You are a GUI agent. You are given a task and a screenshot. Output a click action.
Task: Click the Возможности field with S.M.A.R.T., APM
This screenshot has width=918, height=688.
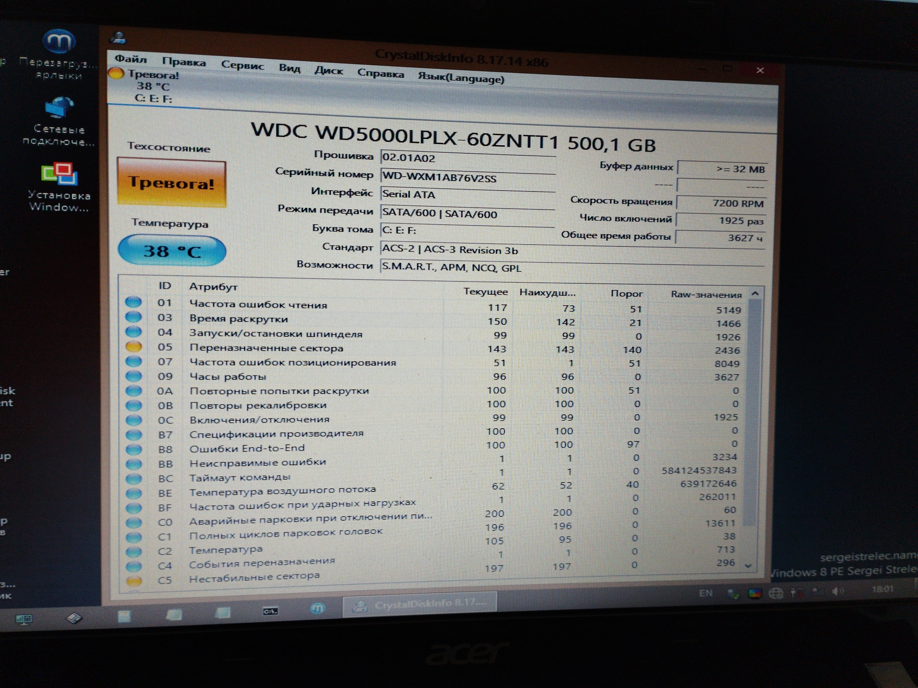(x=573, y=268)
